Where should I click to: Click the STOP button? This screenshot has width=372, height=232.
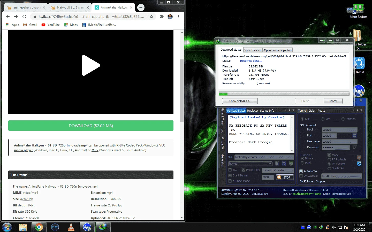(285, 177)
